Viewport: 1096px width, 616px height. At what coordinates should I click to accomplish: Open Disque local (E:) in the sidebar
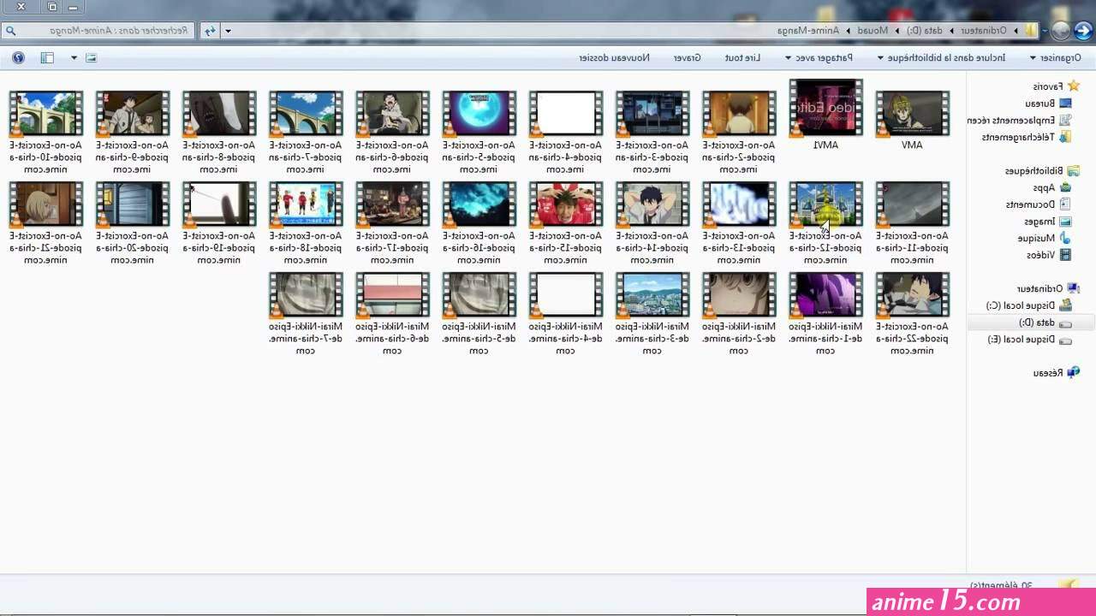1029,340
